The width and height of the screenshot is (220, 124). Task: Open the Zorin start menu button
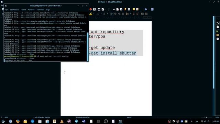click(x=3, y=121)
